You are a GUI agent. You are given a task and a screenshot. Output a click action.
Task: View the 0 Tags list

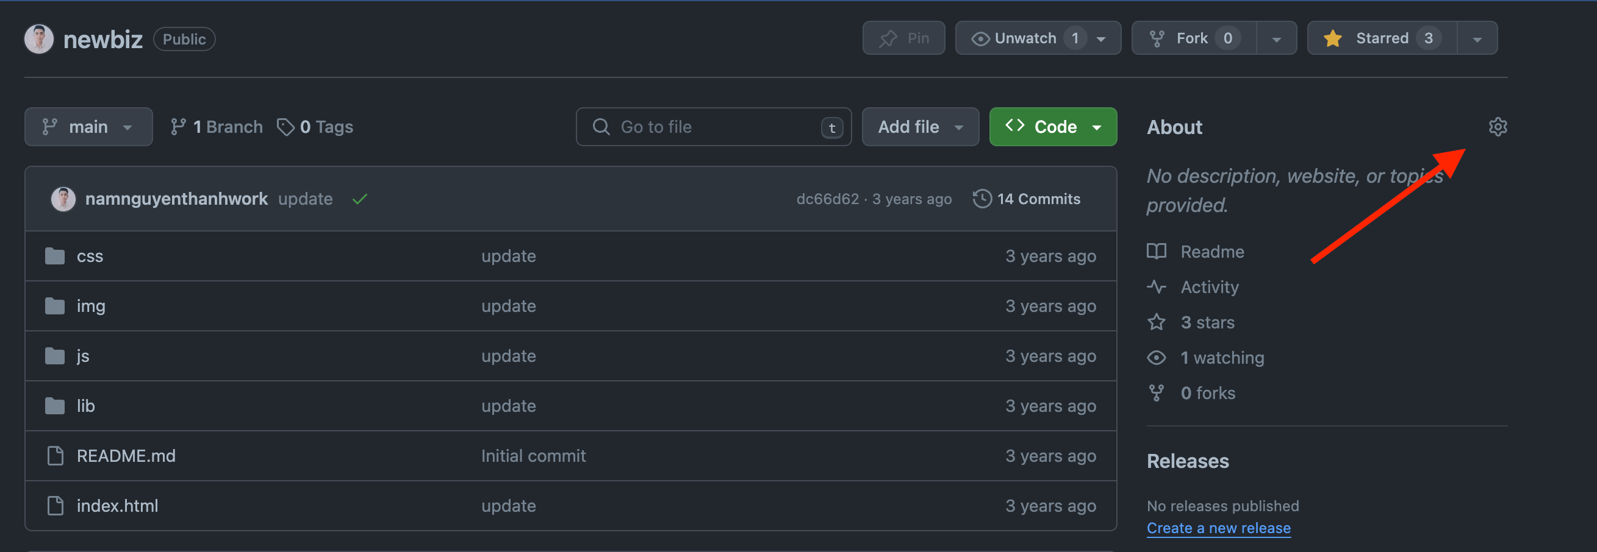point(315,127)
